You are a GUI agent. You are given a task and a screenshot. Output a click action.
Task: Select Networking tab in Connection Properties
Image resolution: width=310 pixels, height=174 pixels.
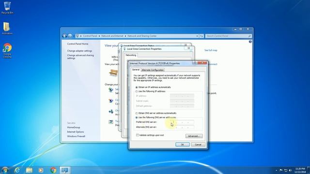[131, 55]
